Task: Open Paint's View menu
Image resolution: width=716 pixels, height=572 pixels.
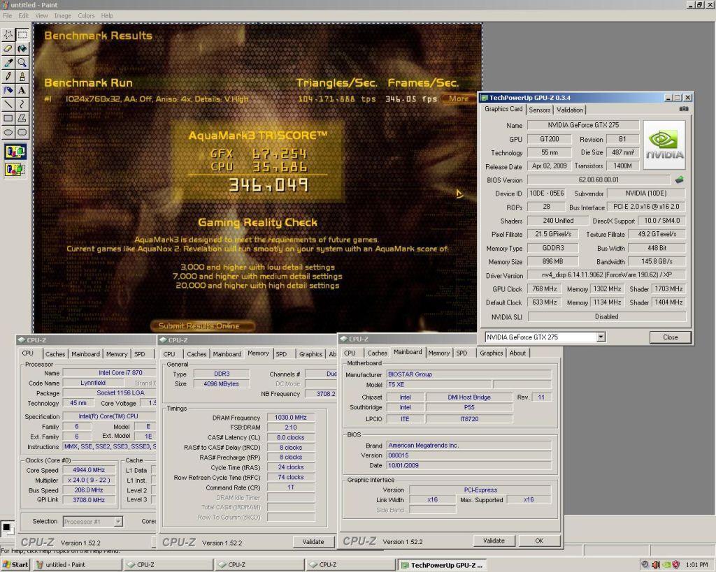Action: pos(41,15)
